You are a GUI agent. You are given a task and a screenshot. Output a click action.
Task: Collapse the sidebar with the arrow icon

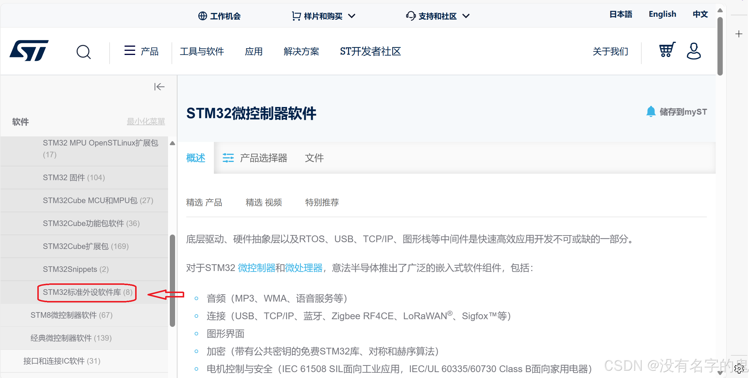point(159,87)
